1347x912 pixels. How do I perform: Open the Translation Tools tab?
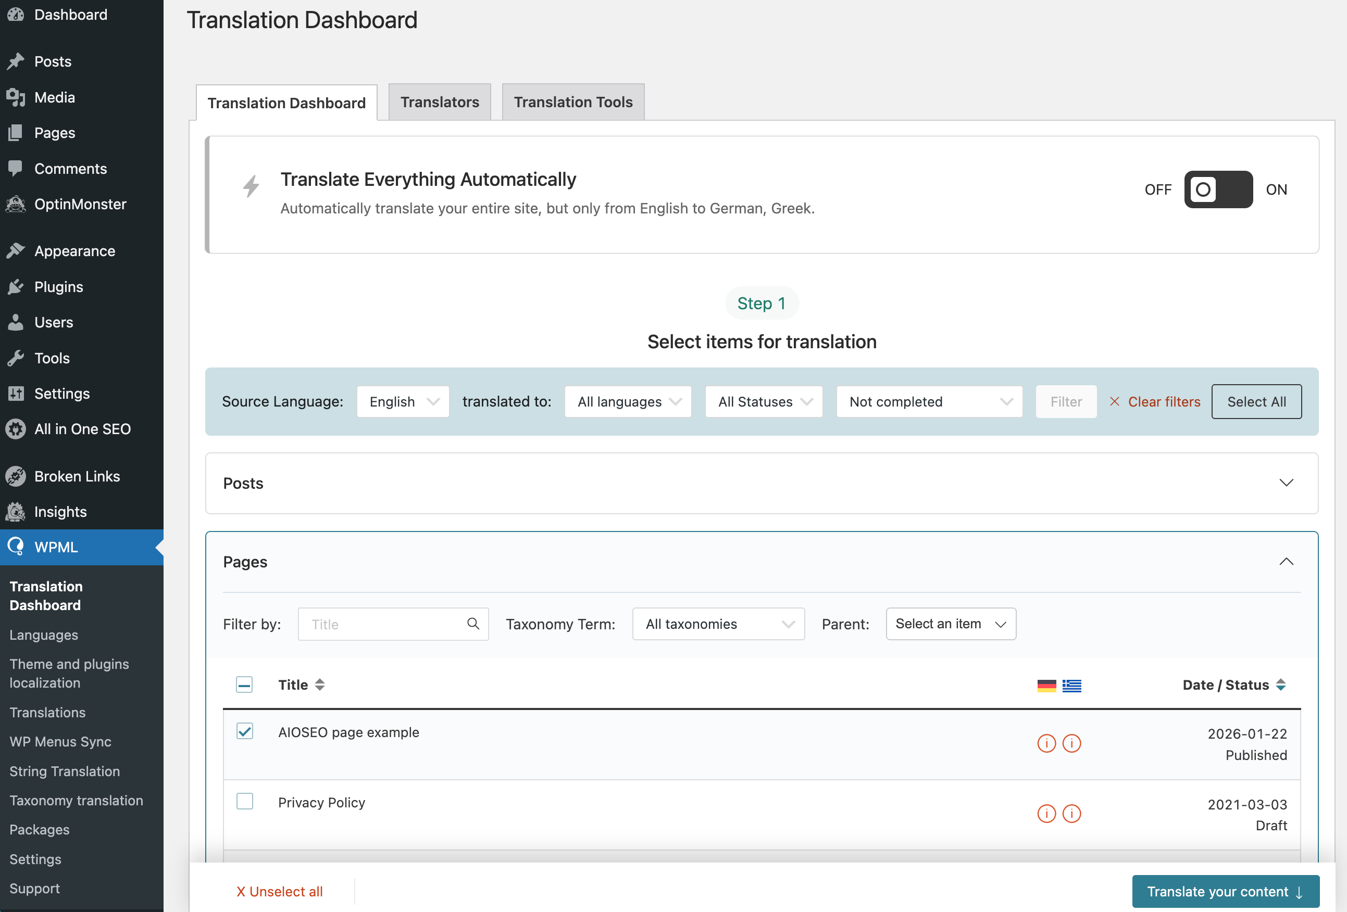[572, 102]
